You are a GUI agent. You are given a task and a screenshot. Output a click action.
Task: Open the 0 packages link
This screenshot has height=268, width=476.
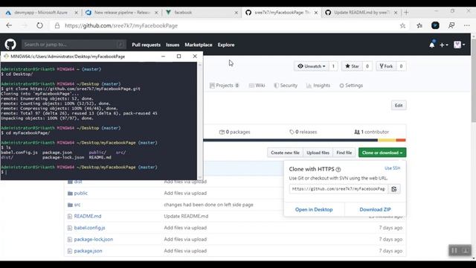(235, 132)
